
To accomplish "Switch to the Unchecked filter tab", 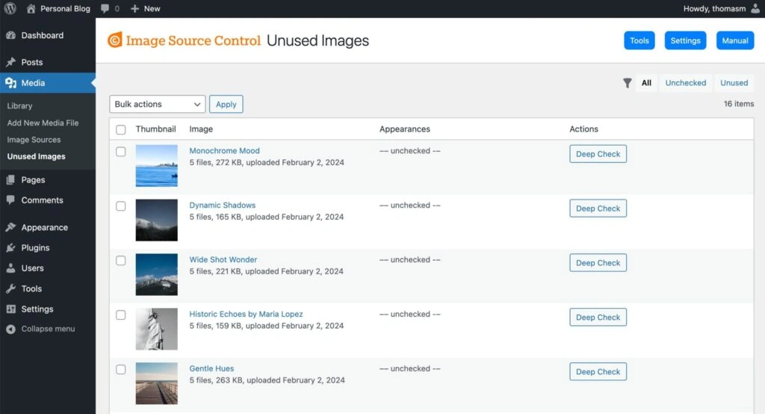I will pos(685,83).
